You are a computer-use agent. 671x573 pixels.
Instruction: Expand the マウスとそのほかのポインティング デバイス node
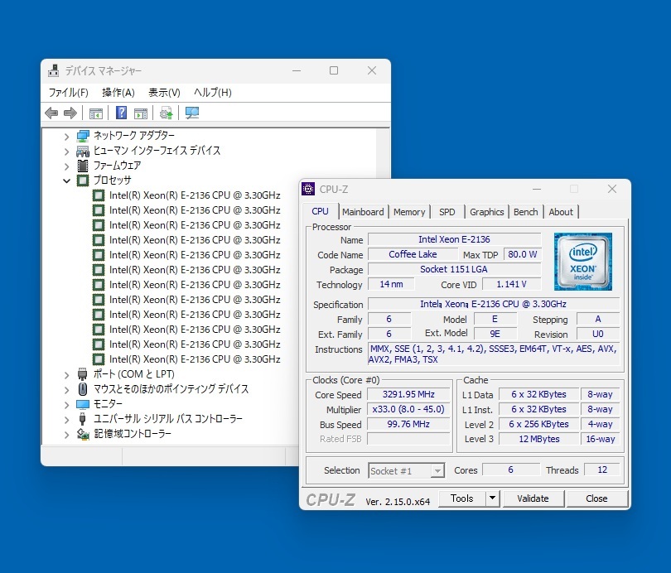click(x=66, y=390)
